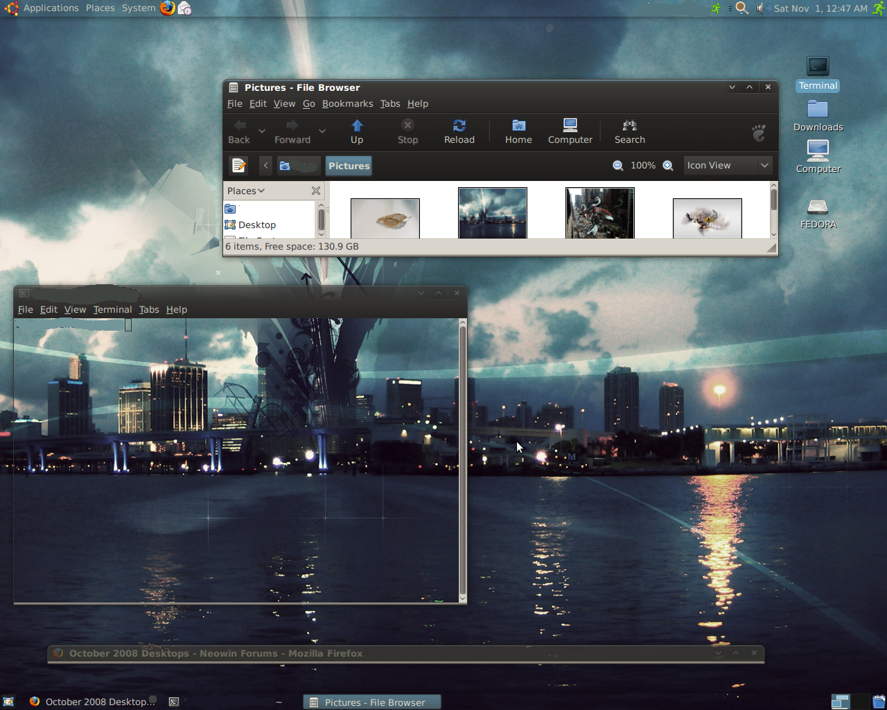The image size is (887, 710).
Task: Click the Up arrow toolbar icon
Action: pos(357,130)
